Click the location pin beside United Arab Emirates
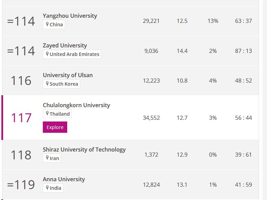Image resolution: width=267 pixels, height=200 pixels. 47,54
